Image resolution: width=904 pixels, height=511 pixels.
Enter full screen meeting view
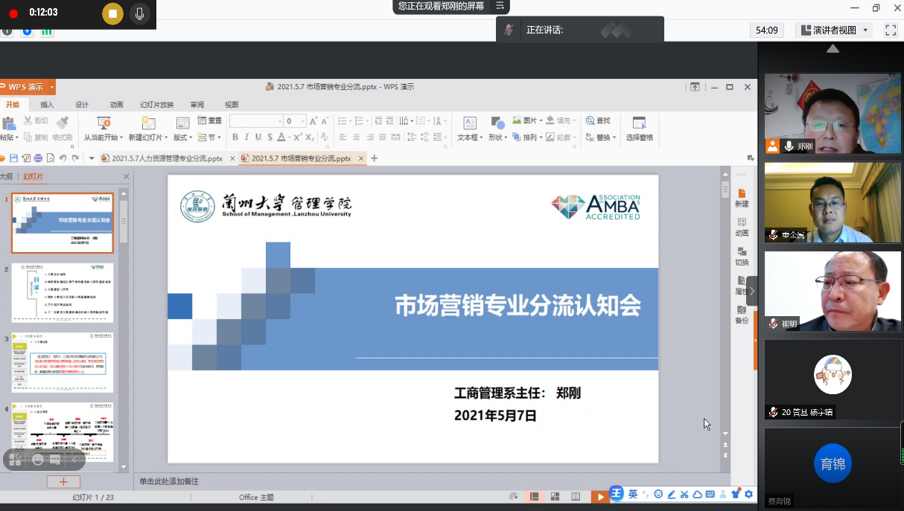[890, 30]
